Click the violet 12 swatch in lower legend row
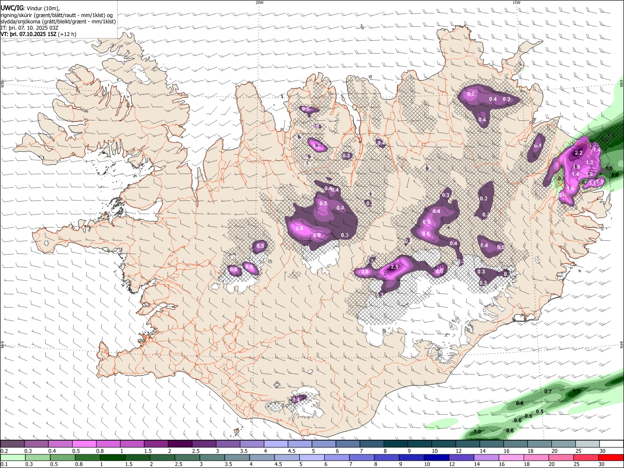This screenshot has width=624, height=468. tap(460, 458)
